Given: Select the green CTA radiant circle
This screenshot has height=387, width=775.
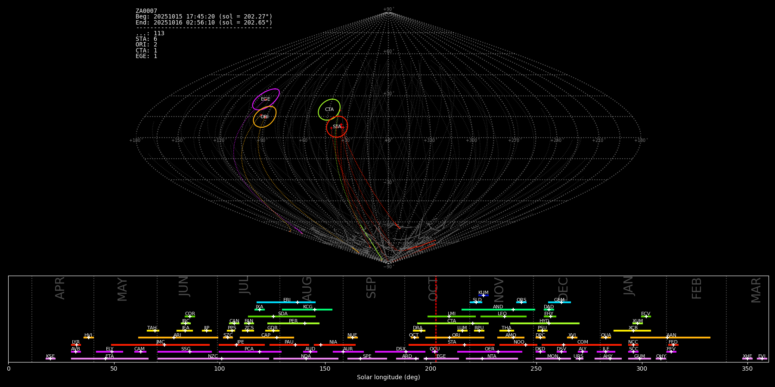Looking at the screenshot, I should (x=329, y=110).
